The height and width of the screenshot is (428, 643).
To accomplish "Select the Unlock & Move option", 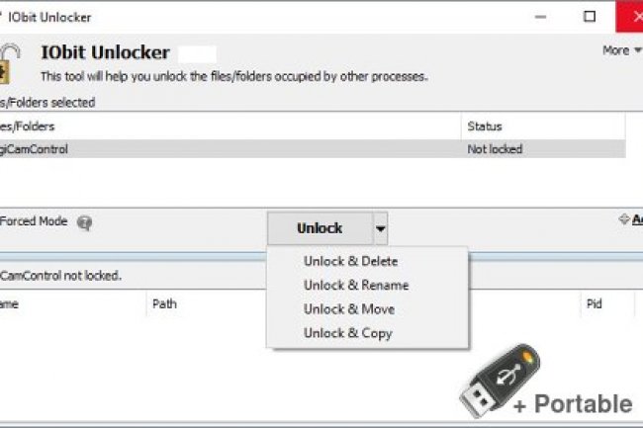I will pos(348,308).
